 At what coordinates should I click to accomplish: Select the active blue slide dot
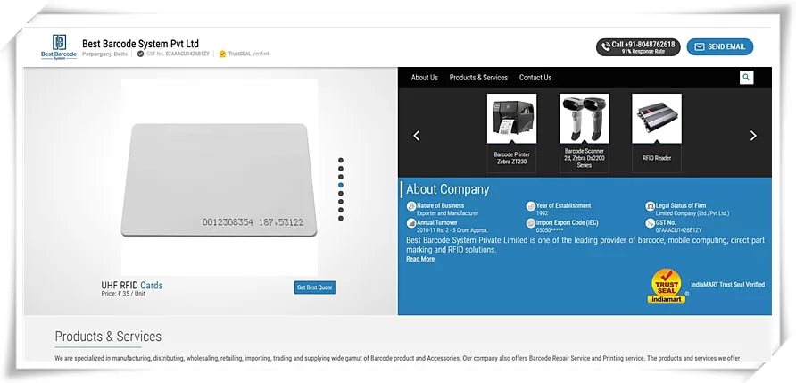341,186
